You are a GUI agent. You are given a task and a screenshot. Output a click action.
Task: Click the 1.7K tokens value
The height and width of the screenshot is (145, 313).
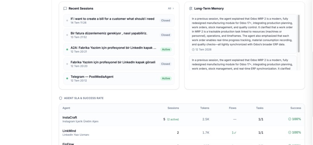click(206, 133)
